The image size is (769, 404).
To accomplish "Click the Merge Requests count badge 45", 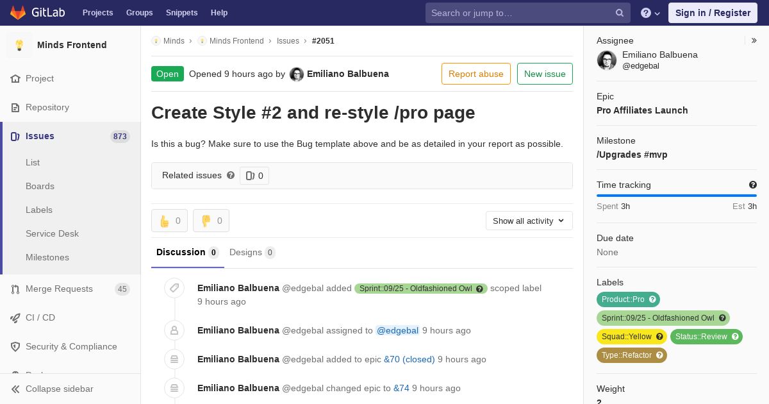I will coord(122,289).
